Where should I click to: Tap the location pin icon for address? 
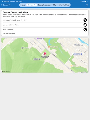coord(85,20)
